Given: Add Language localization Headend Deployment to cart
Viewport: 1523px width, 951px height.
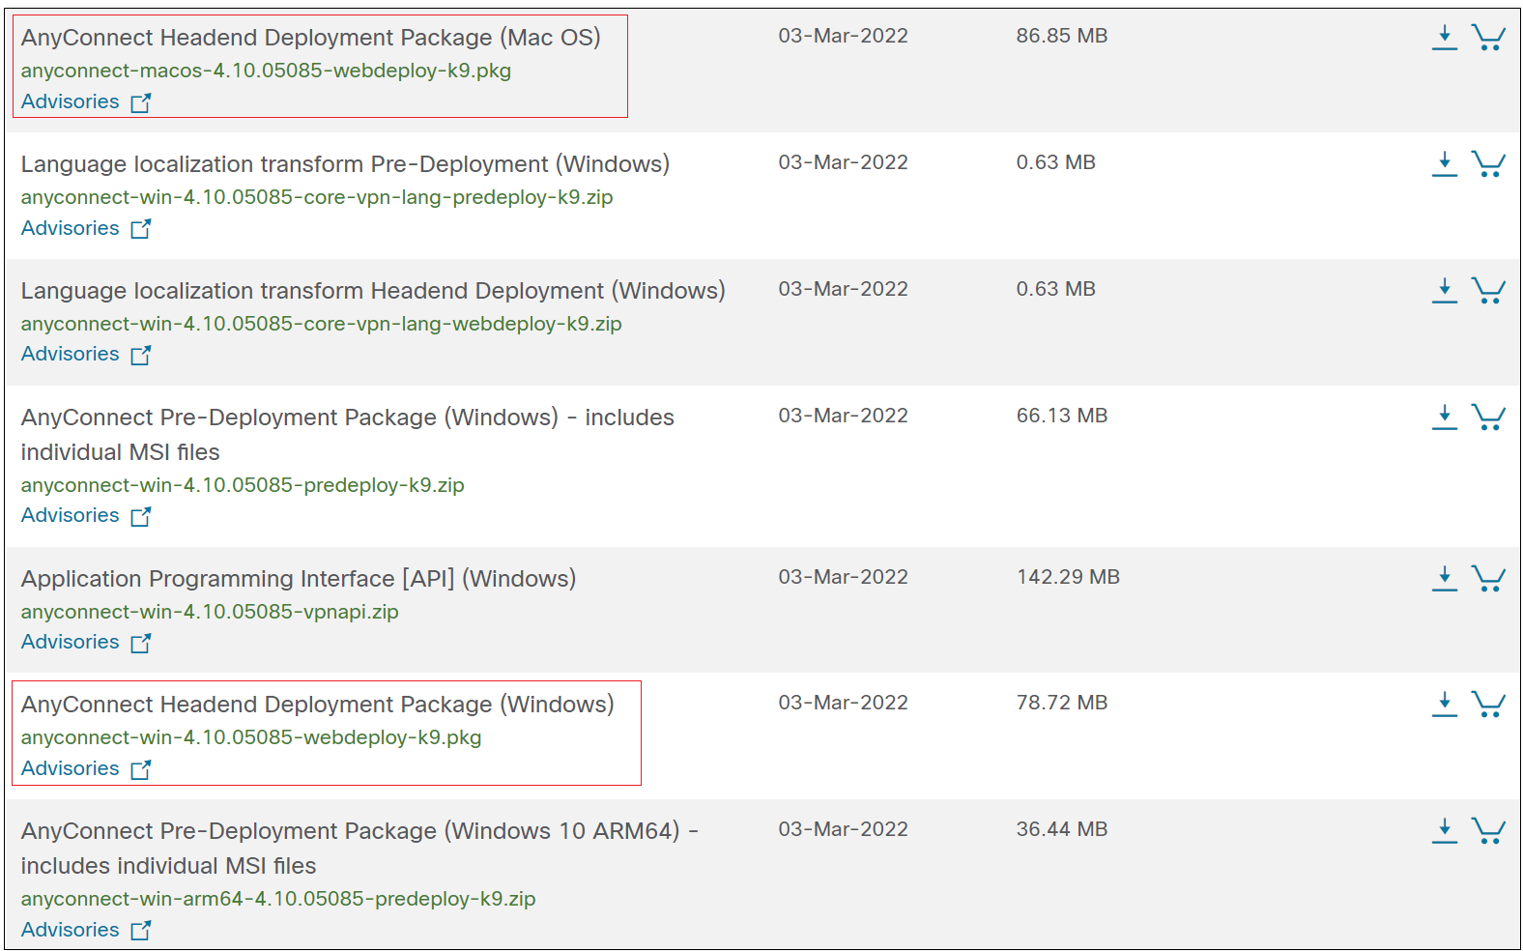Looking at the screenshot, I should pos(1488,291).
